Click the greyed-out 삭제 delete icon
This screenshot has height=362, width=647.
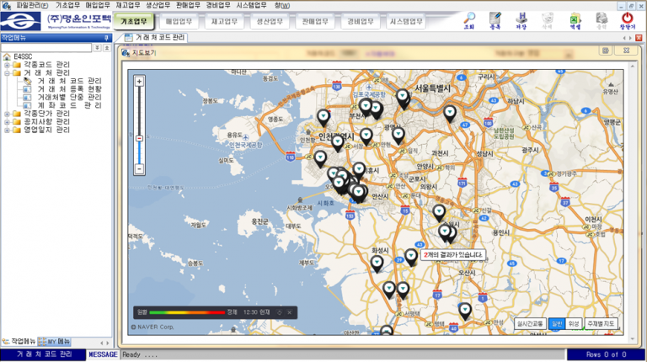pos(548,20)
